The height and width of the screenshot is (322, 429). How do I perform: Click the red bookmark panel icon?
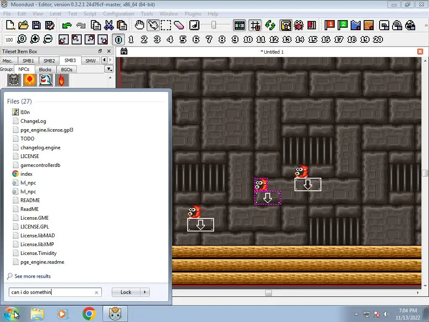tap(312, 25)
